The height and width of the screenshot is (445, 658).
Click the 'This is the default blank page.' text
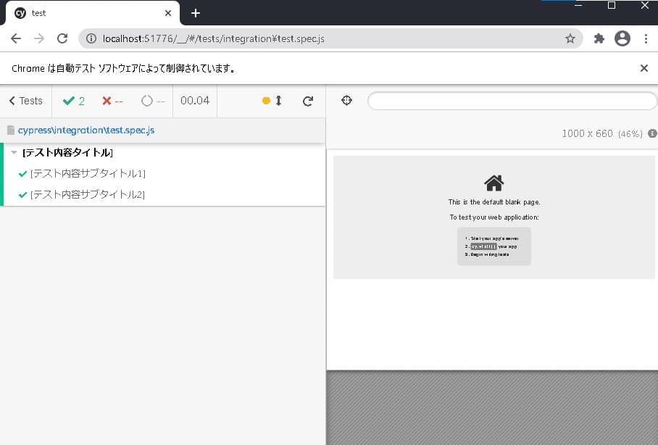coord(494,202)
